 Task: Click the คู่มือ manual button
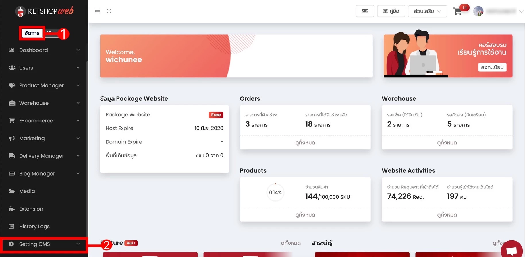click(391, 11)
